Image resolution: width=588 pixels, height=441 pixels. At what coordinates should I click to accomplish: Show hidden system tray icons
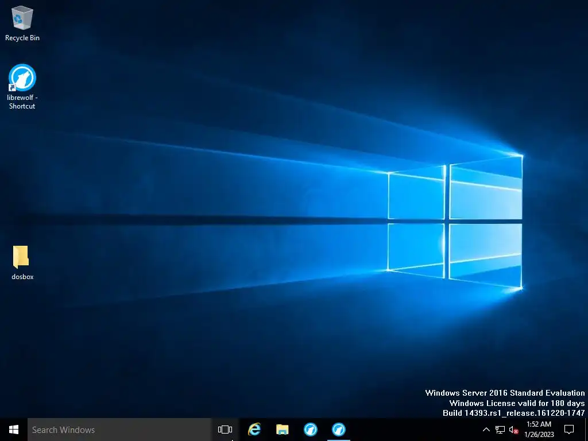click(x=486, y=430)
